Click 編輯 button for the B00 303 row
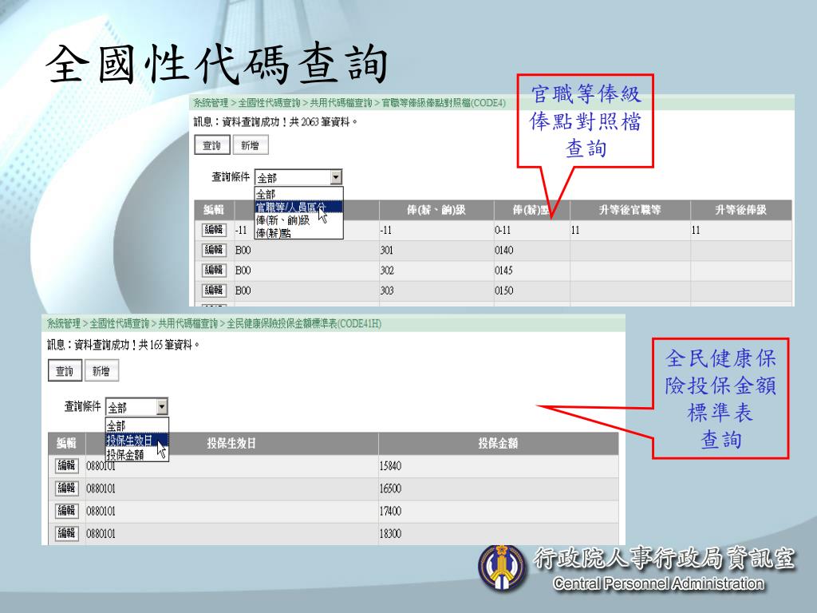This screenshot has height=613, width=817. coord(214,290)
